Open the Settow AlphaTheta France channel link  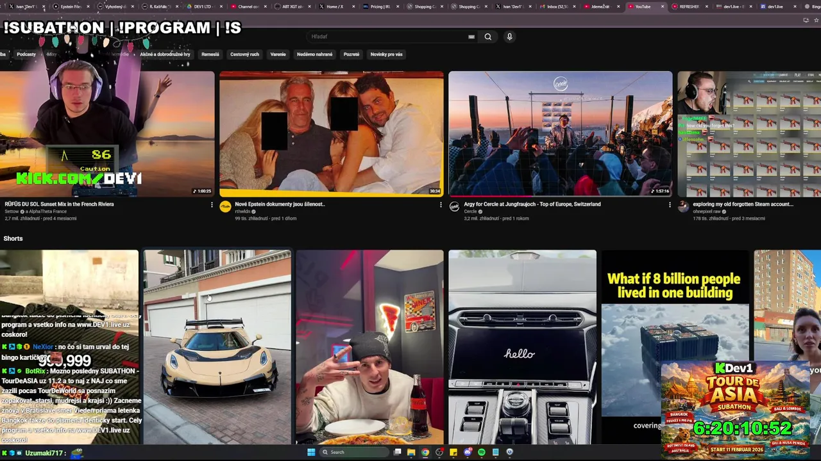pyautogui.click(x=35, y=211)
